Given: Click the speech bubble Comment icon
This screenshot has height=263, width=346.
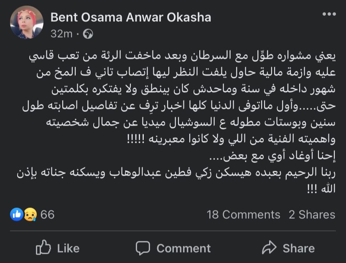Looking at the screenshot, I should click(x=143, y=248).
